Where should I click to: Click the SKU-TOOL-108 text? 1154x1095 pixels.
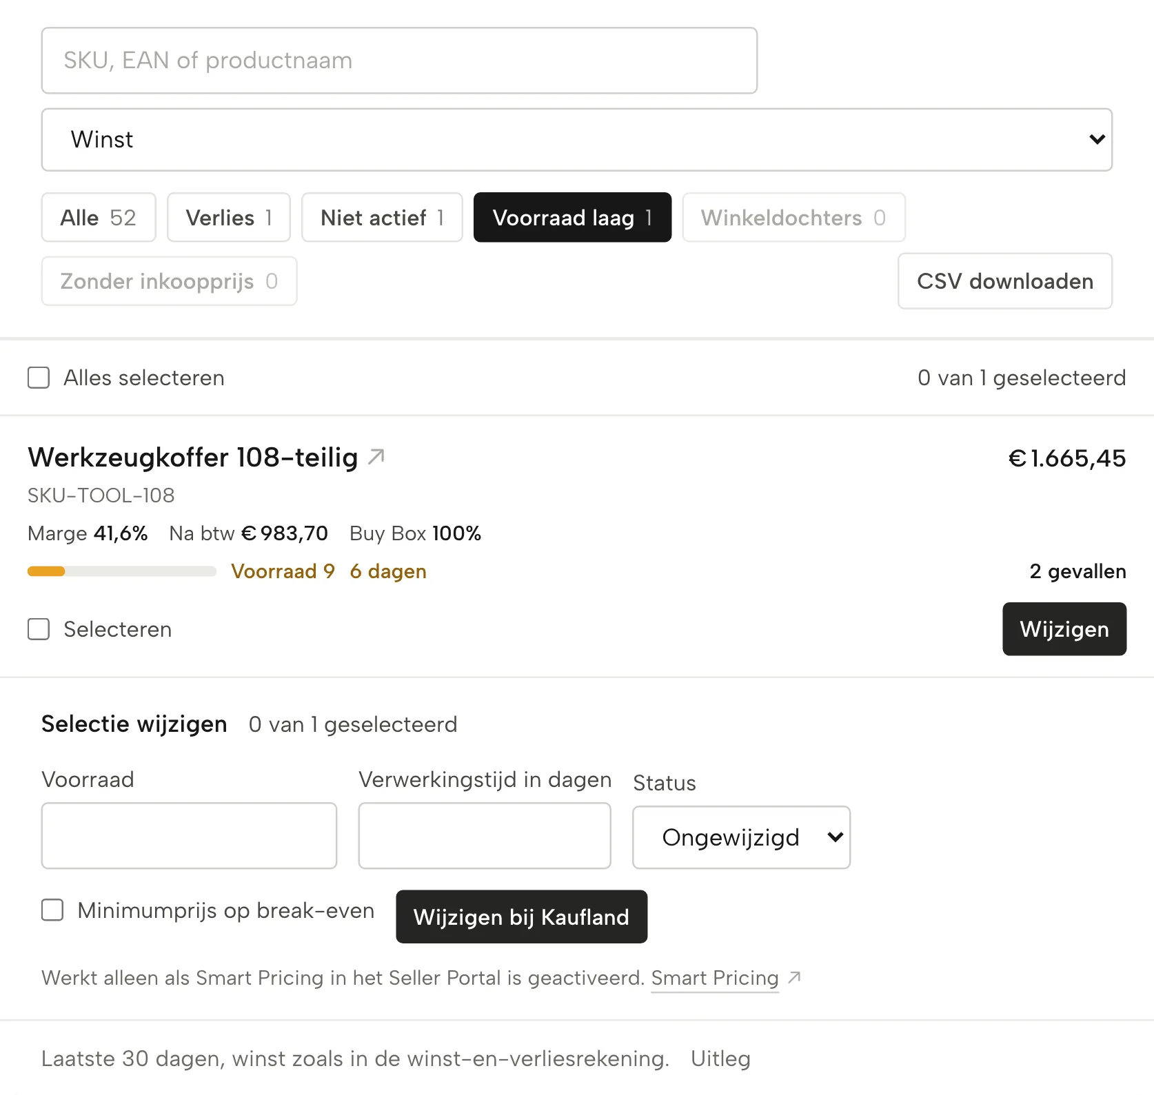click(x=101, y=495)
